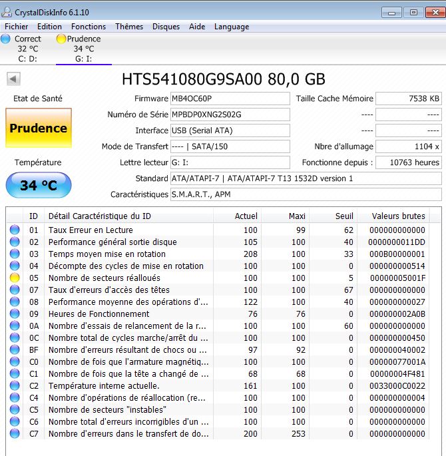Click the Prudence health status button
This screenshot has width=446, height=456.
click(x=38, y=128)
